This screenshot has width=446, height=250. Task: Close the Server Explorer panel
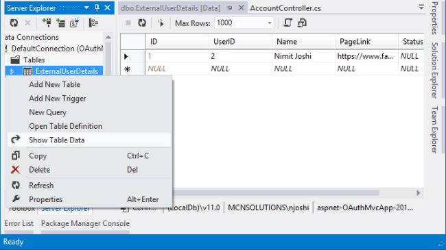(x=108, y=8)
